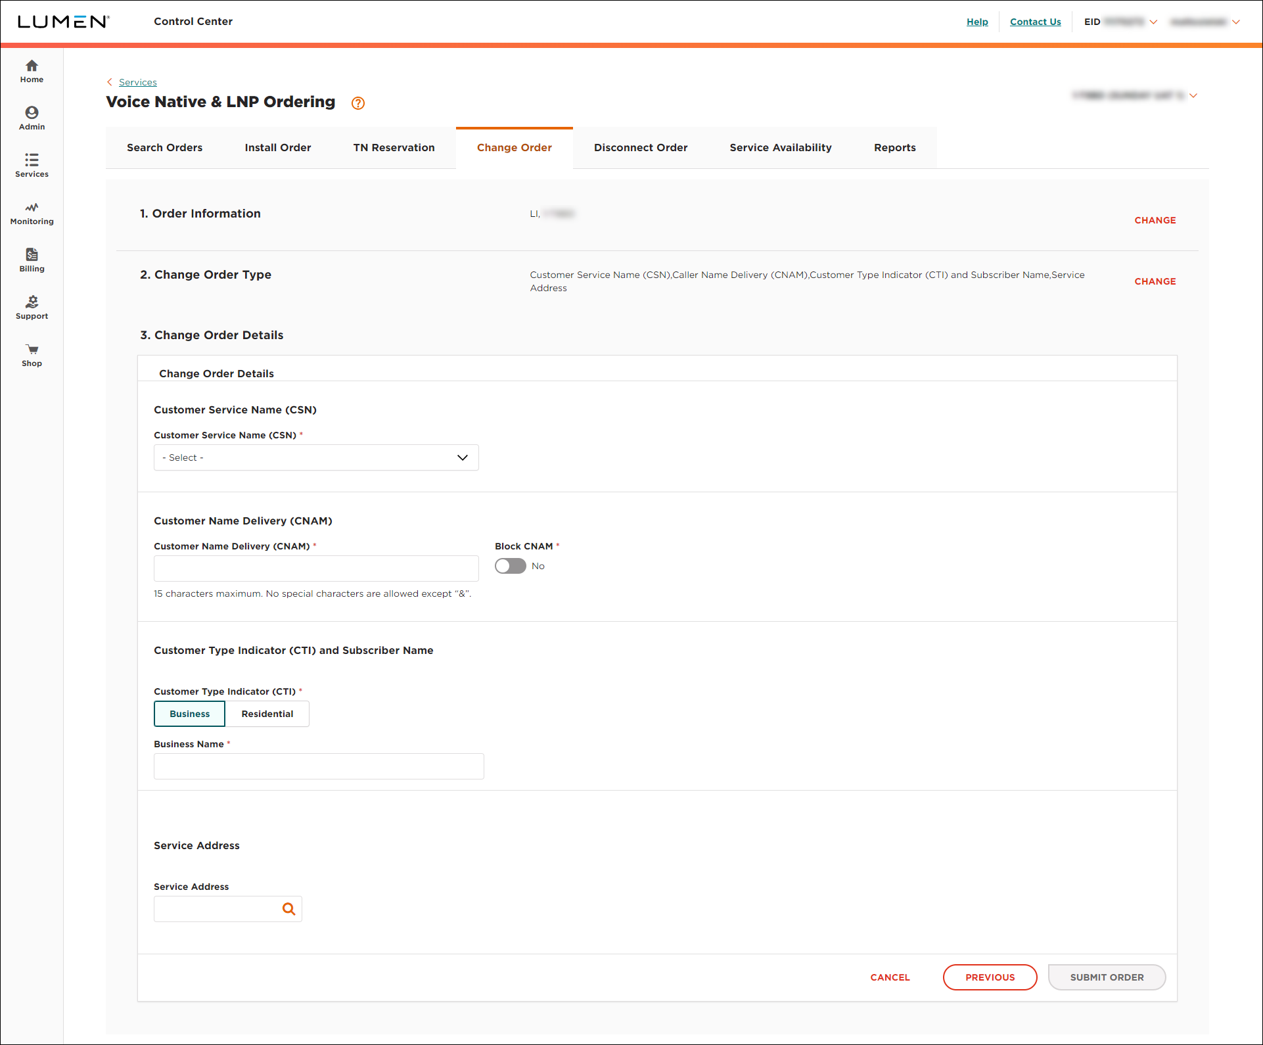Click the CANCEL button
Image resolution: width=1263 pixels, height=1045 pixels.
(890, 977)
